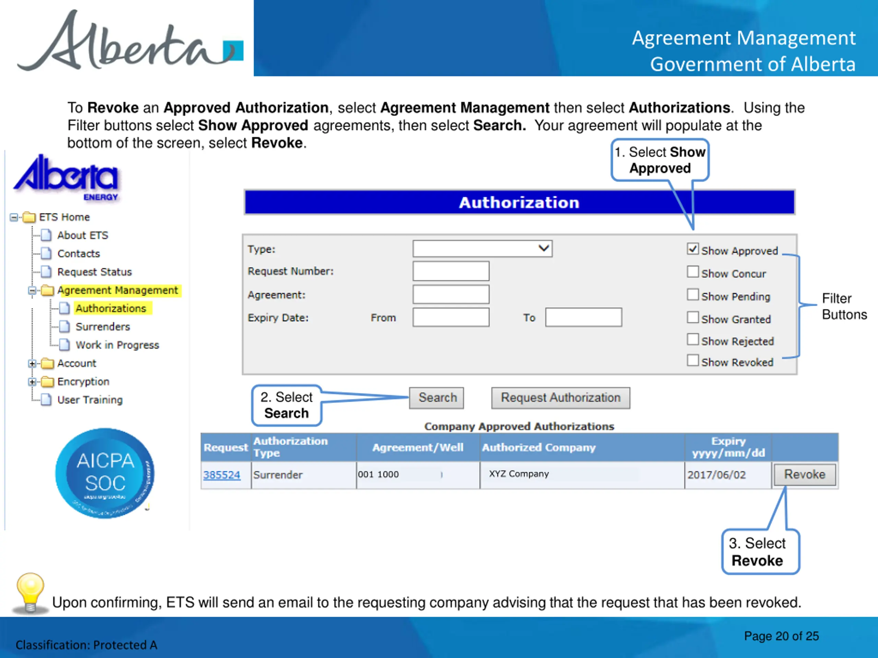Click the Request column header
Screen dimensions: 878x658
(226, 447)
